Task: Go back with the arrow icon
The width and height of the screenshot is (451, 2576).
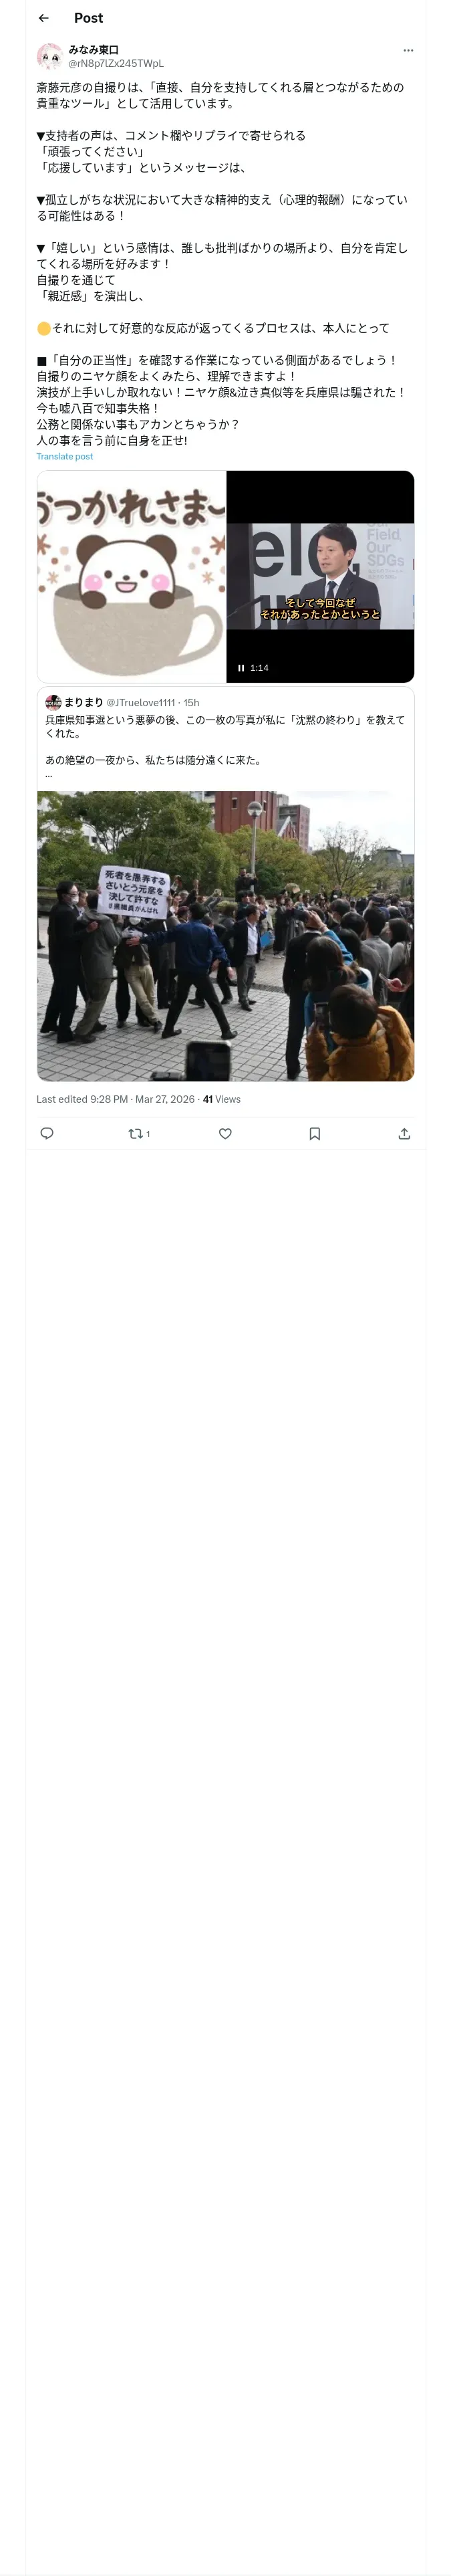Action: 44,18
